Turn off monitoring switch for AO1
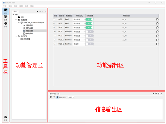The height and width of the screenshot is (124, 166). click(89, 20)
